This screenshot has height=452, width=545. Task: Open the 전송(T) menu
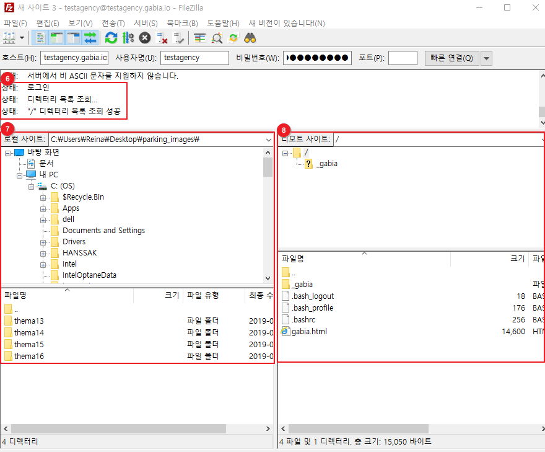(113, 23)
